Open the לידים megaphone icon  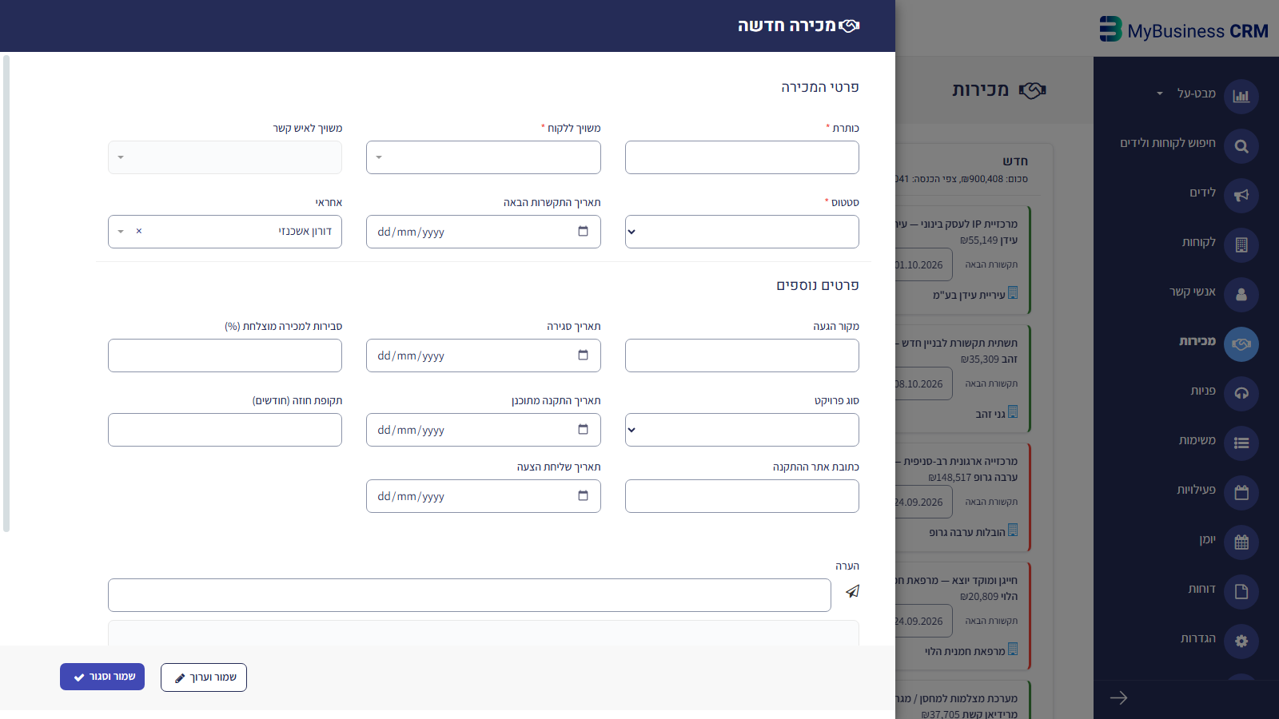click(1241, 196)
